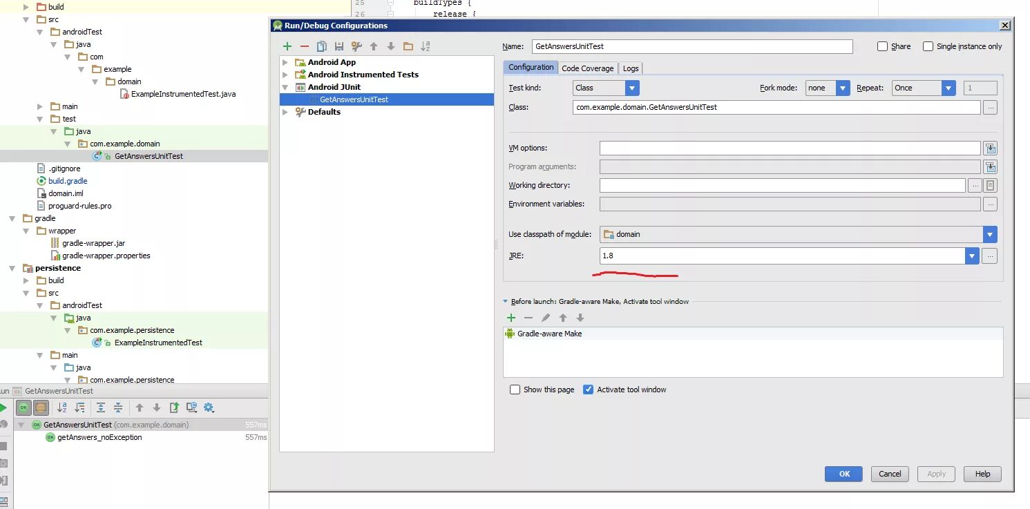Remove the selected run configuration
The height and width of the screenshot is (509, 1030).
(305, 46)
